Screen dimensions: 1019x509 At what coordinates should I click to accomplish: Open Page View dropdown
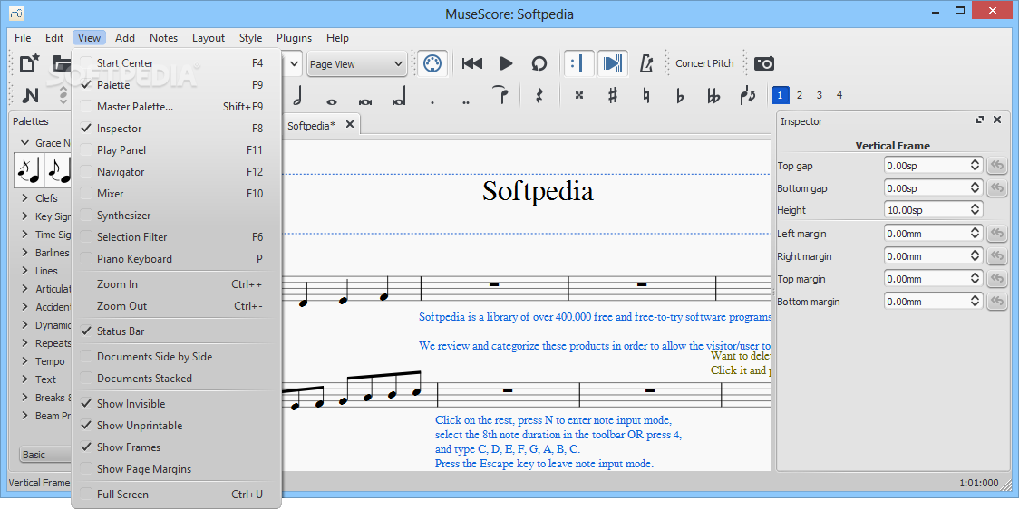[x=356, y=64]
